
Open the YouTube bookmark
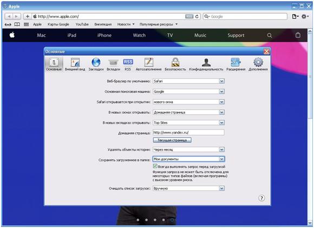82,24
